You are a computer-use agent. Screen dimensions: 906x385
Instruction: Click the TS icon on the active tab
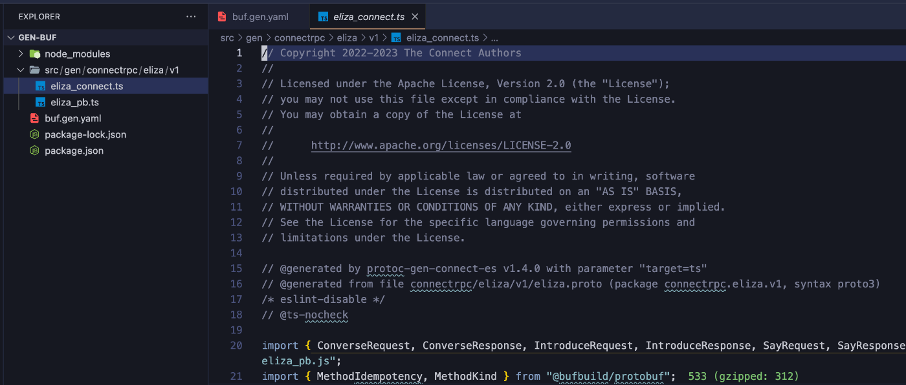322,17
